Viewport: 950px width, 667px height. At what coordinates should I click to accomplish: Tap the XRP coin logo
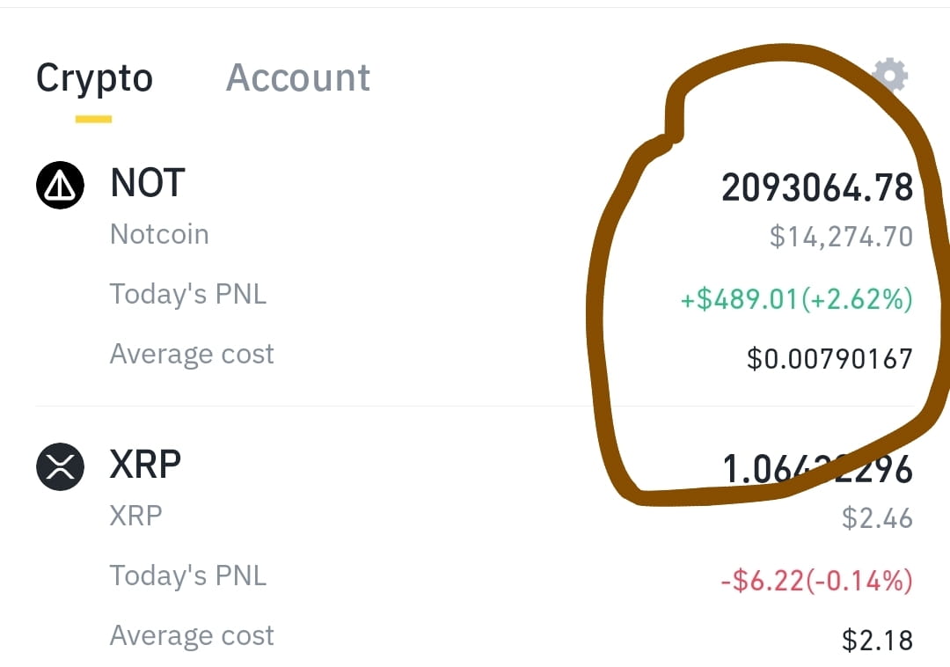coord(60,466)
